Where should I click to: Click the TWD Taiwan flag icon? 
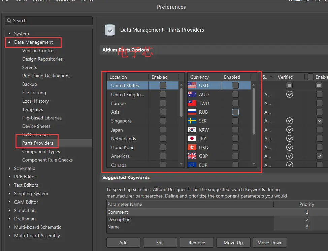192,103
